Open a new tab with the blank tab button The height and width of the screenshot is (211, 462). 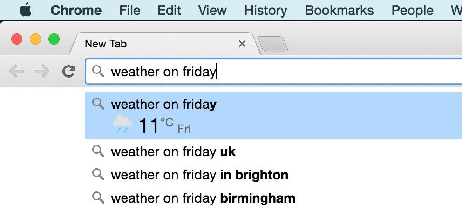pyautogui.click(x=273, y=44)
